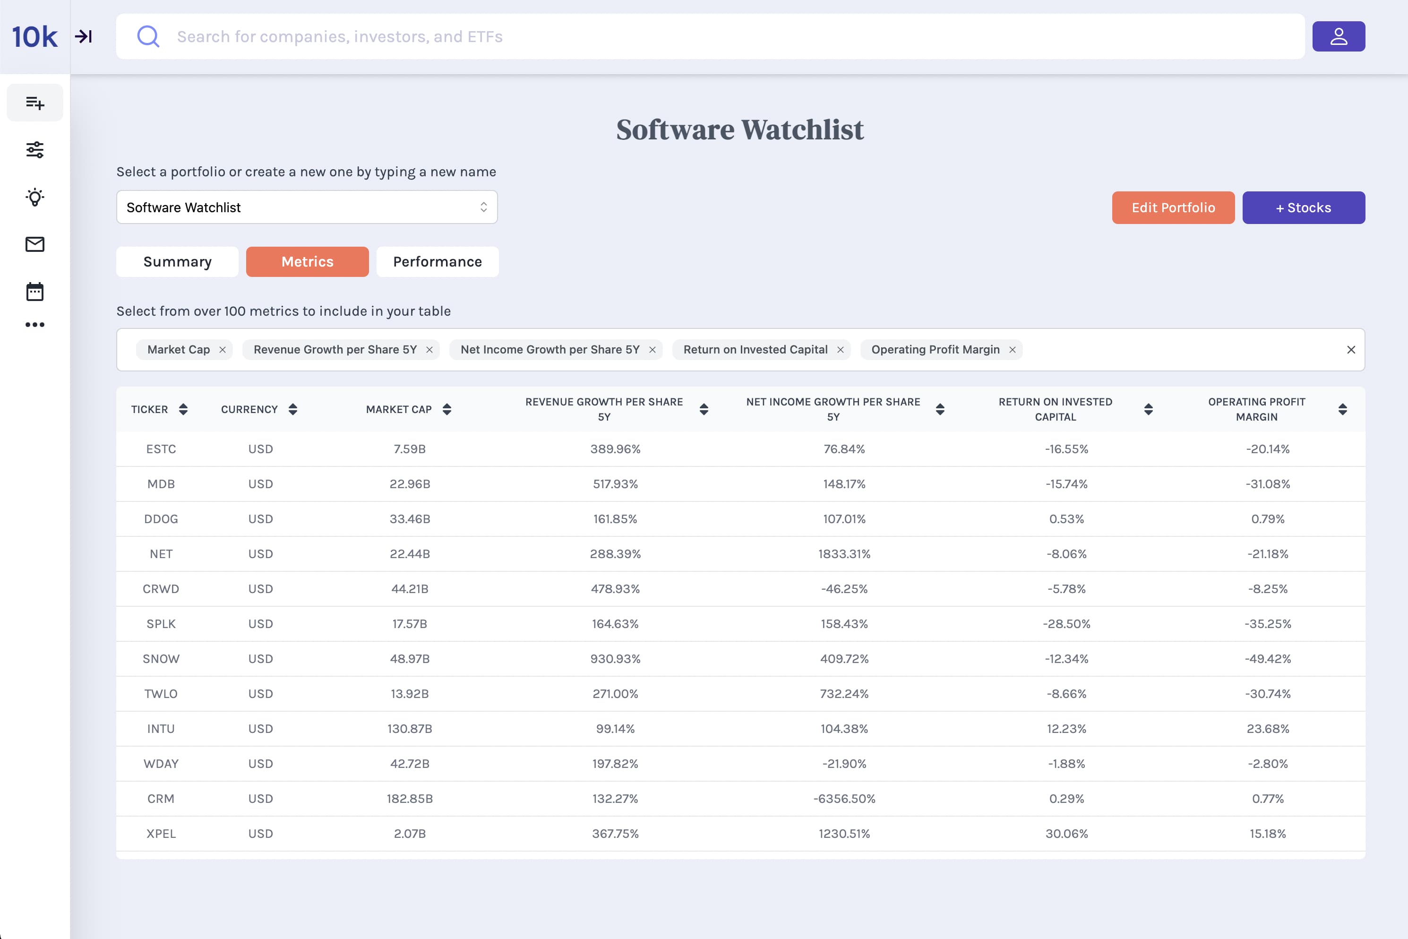This screenshot has width=1408, height=939.
Task: Click the + Stocks button
Action: pyautogui.click(x=1304, y=208)
